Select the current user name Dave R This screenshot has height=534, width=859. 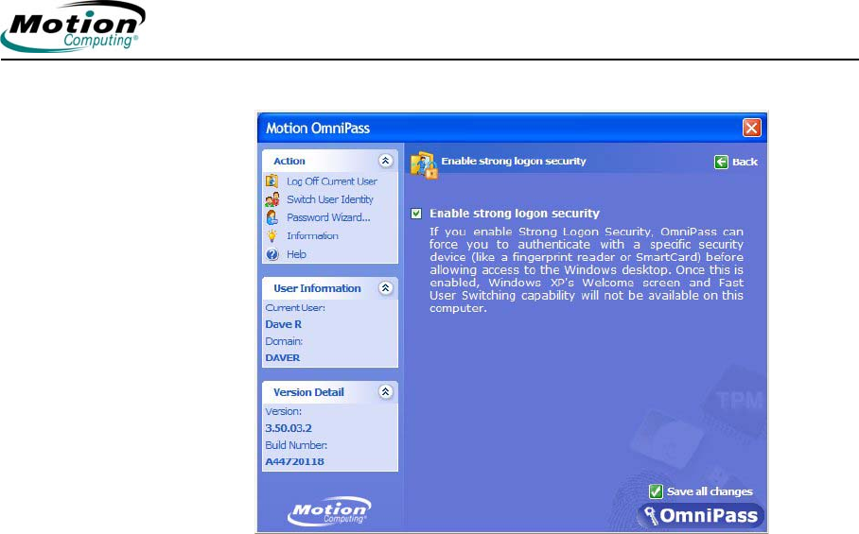pyautogui.click(x=283, y=324)
